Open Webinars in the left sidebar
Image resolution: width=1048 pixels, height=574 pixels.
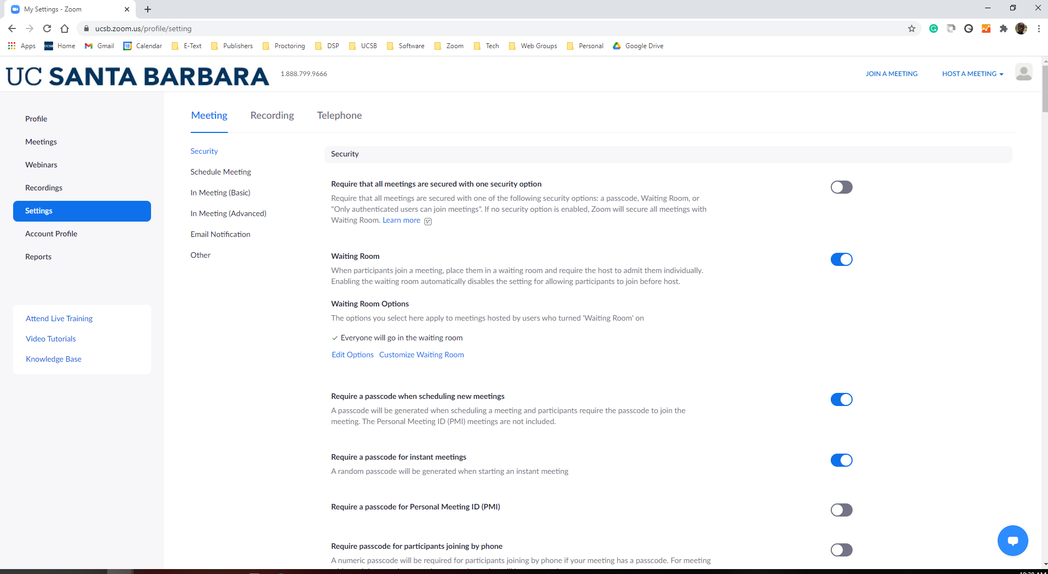(x=41, y=165)
